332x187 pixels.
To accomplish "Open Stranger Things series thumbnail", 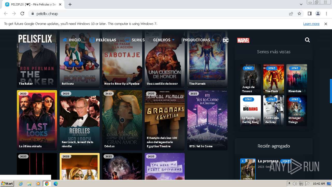I will pos(297,111).
